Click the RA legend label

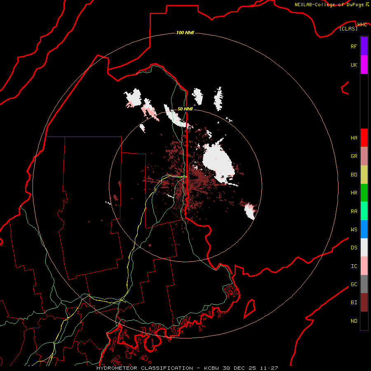(x=354, y=211)
